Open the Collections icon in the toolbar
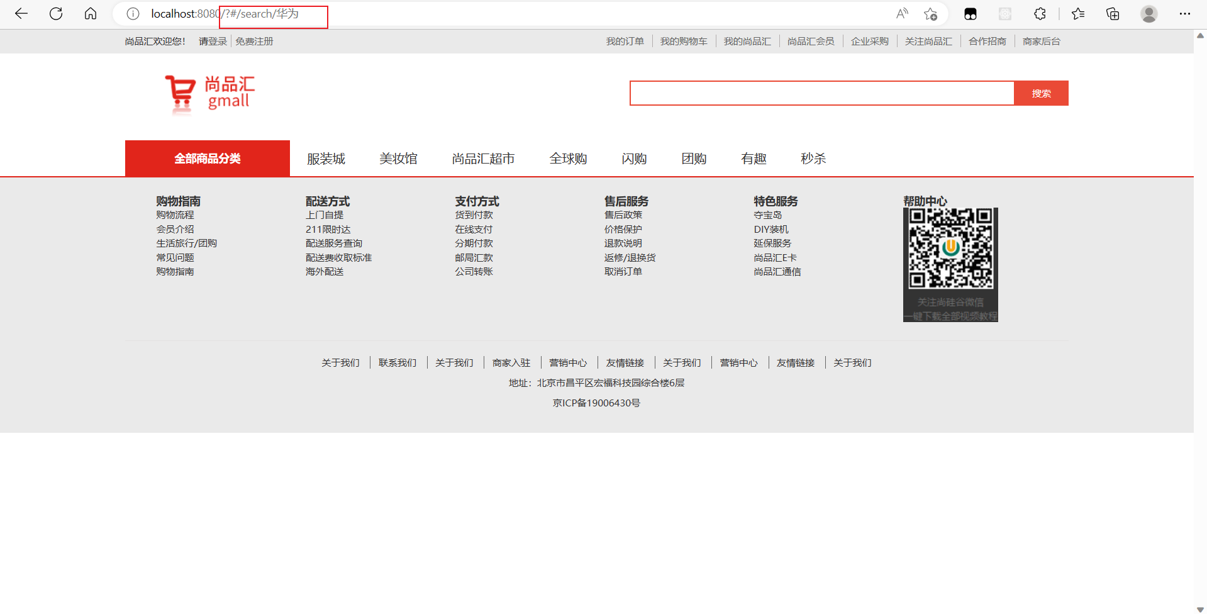Viewport: 1207px width, 614px height. [1112, 13]
